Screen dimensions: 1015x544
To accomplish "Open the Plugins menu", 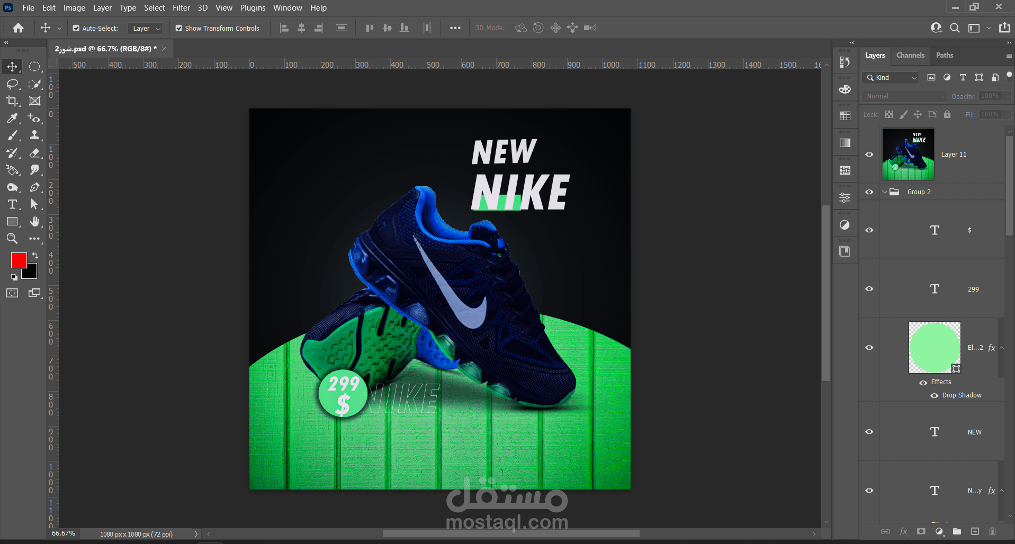I will [253, 8].
